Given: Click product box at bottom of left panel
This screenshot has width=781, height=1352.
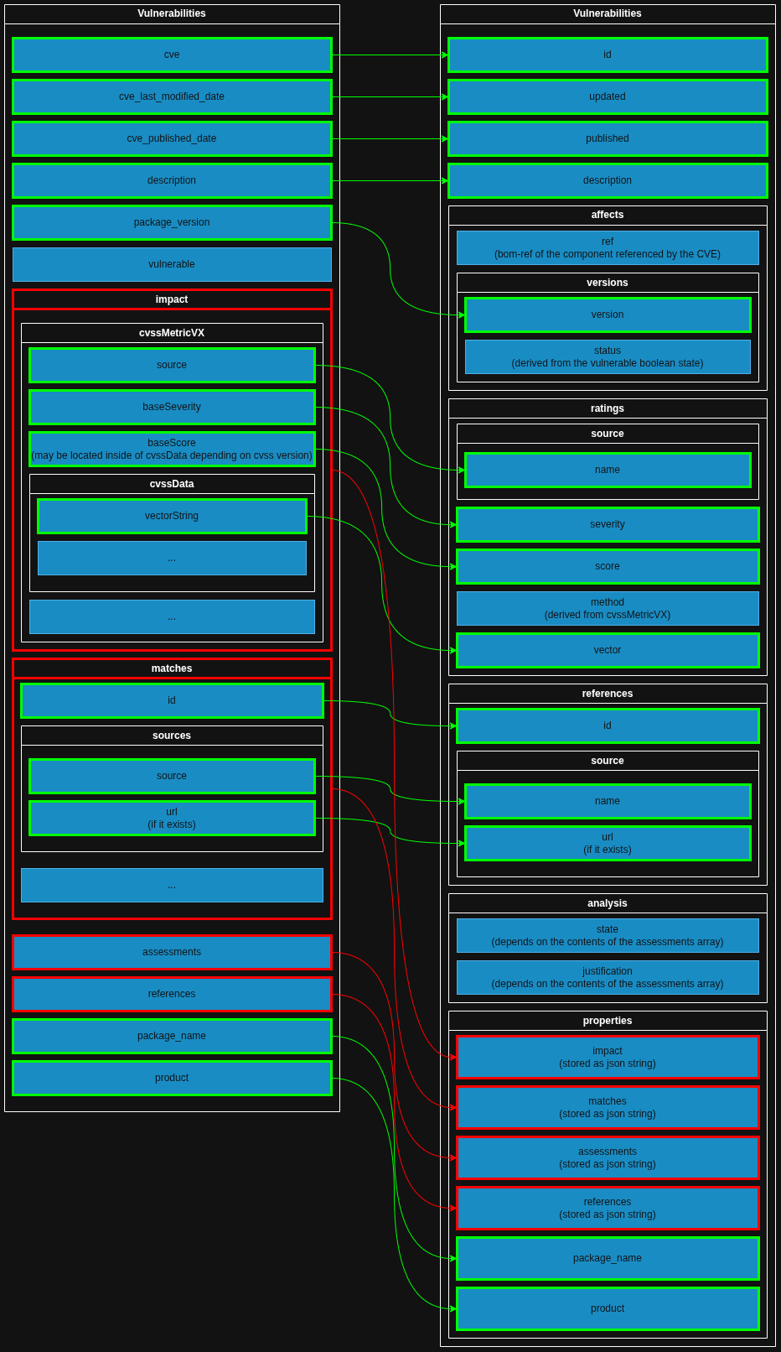Looking at the screenshot, I should pyautogui.click(x=172, y=1078).
